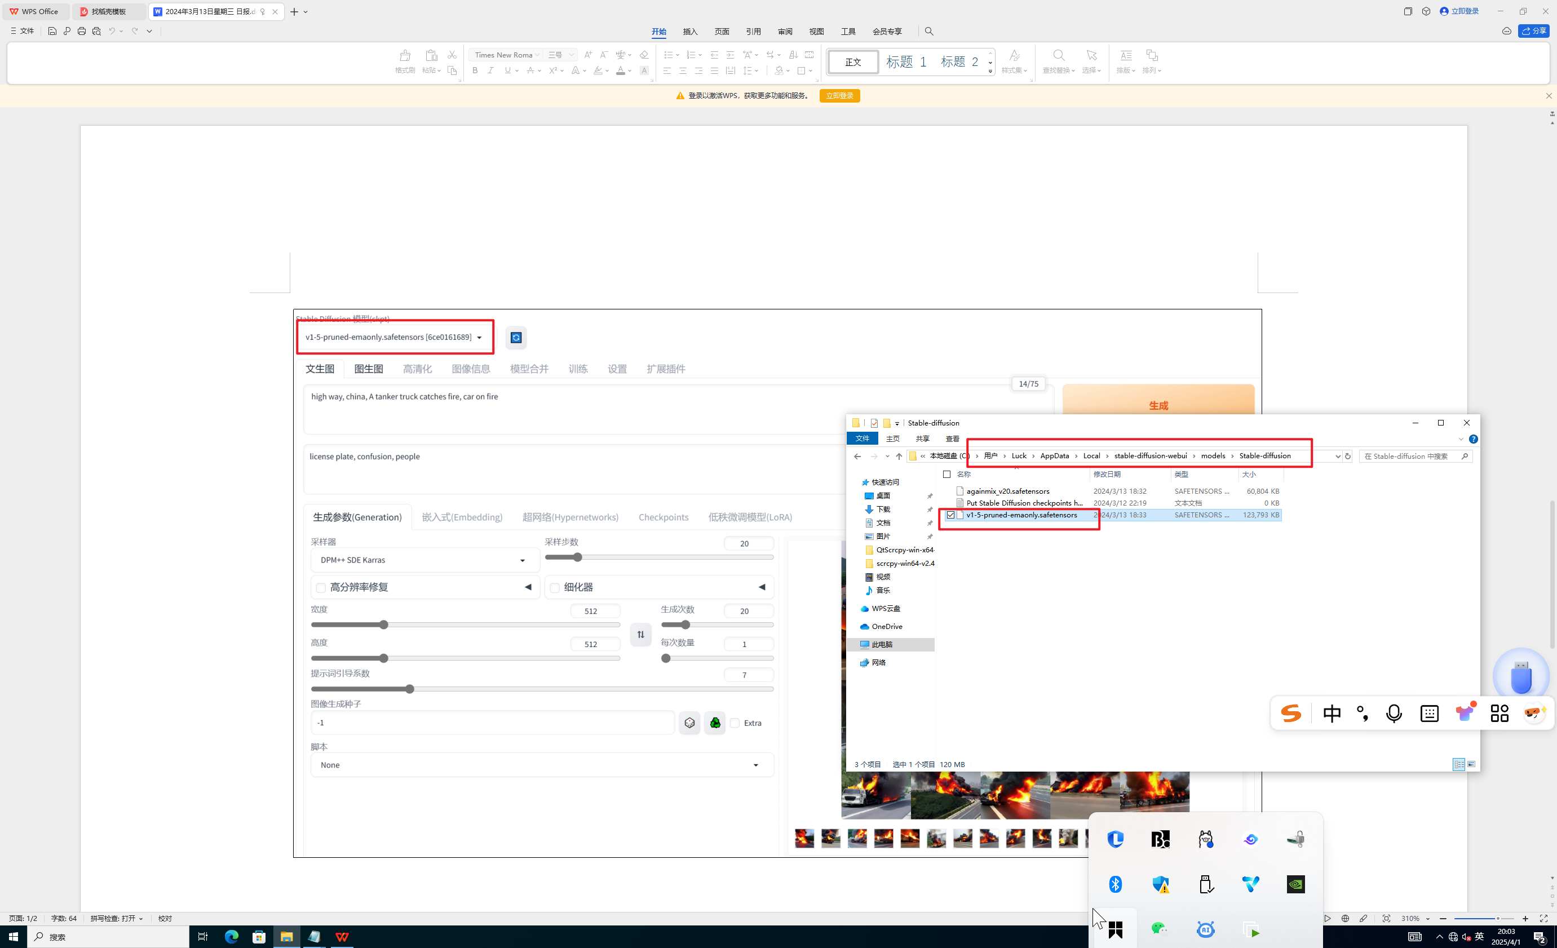
Task: Click the clear formatting eraser icon
Action: tap(644, 55)
